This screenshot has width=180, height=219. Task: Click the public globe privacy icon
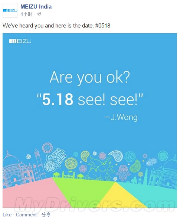click(x=39, y=14)
